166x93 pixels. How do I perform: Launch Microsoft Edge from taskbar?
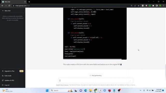click(86, 90)
